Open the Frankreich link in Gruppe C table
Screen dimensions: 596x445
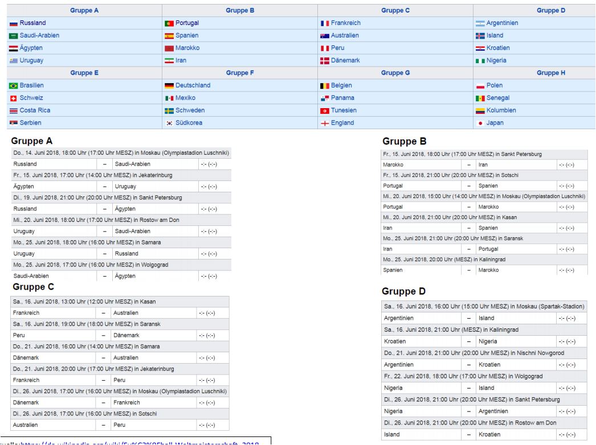[345, 23]
